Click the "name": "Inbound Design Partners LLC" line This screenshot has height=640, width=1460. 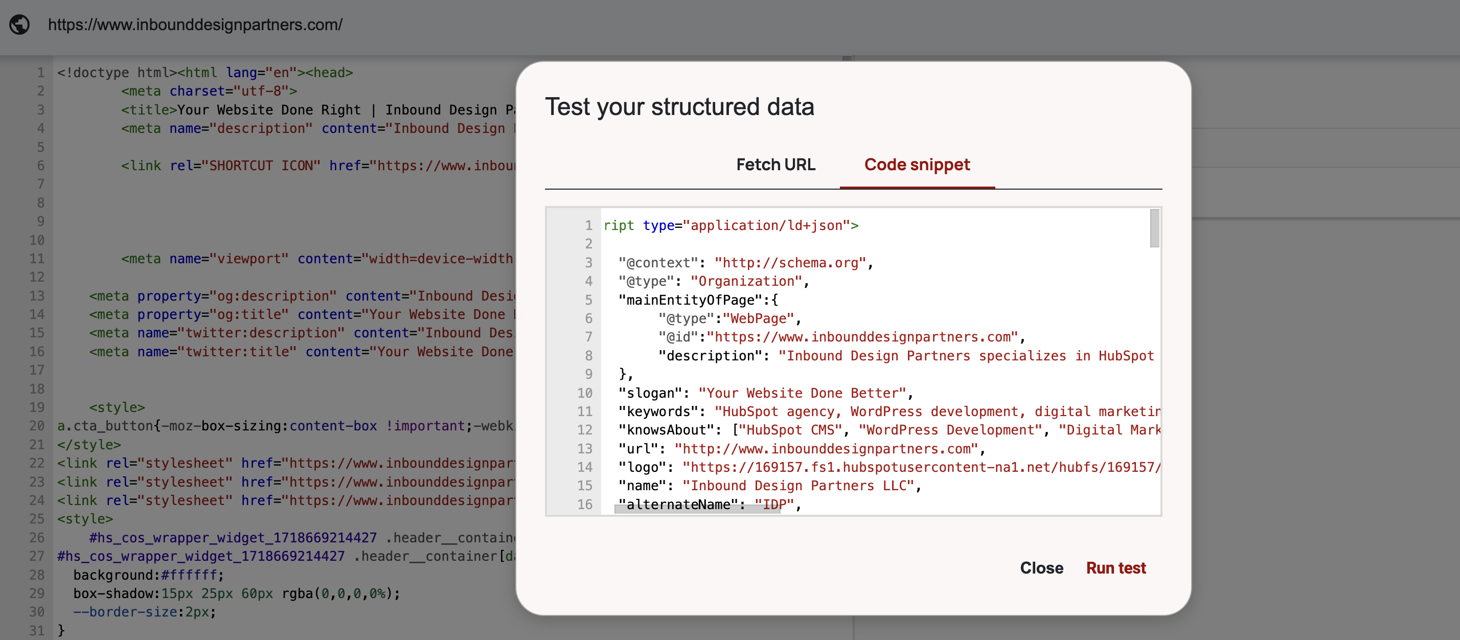click(x=770, y=486)
